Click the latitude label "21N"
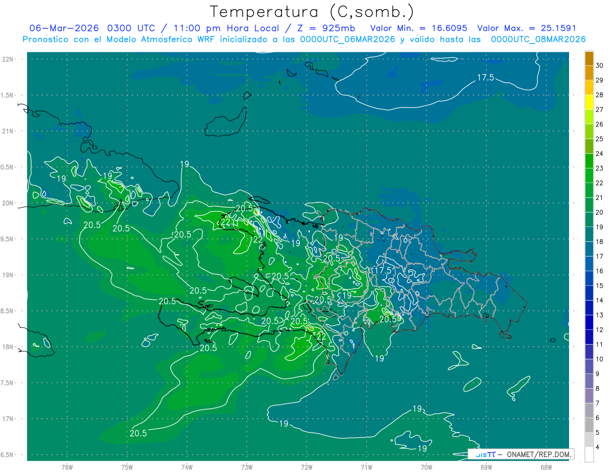The image size is (613, 474). 8,131
